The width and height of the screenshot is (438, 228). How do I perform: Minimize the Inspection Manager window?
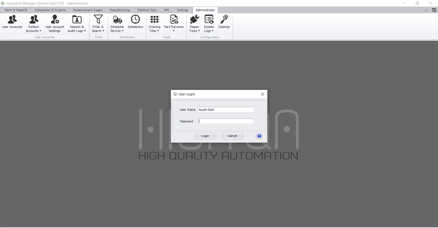pyautogui.click(x=404, y=3)
